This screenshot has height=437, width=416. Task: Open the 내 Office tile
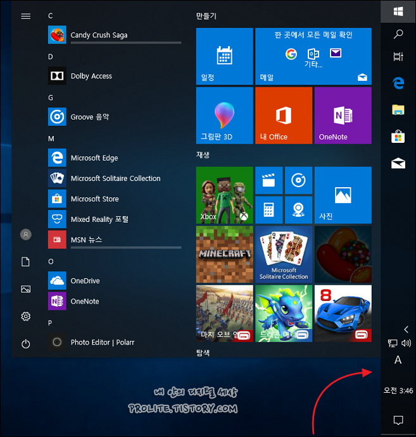(x=284, y=115)
